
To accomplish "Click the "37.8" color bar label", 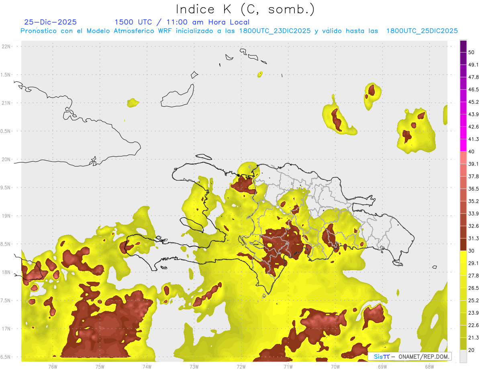I will 474,176.
